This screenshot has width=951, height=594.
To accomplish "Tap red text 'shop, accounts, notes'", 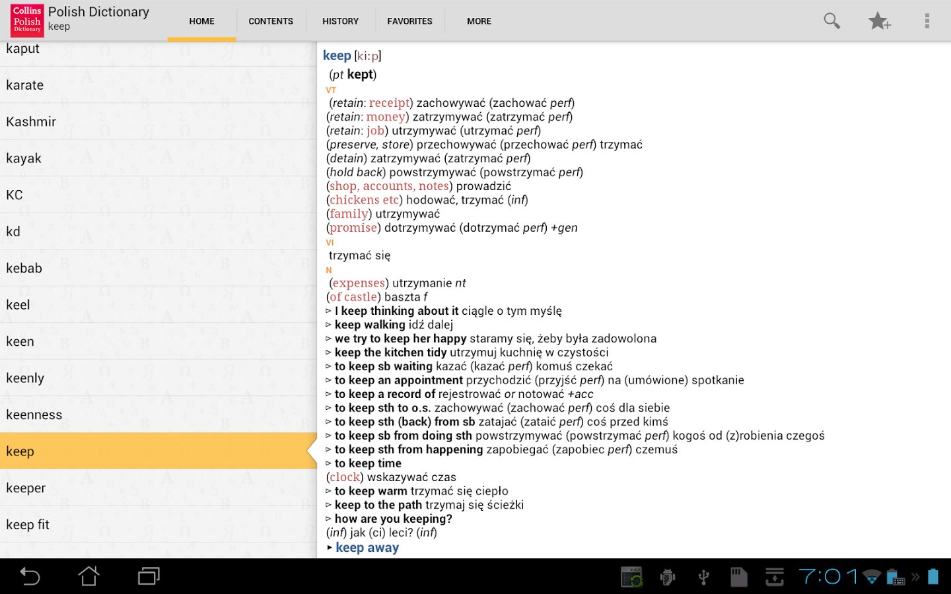I will coord(390,186).
